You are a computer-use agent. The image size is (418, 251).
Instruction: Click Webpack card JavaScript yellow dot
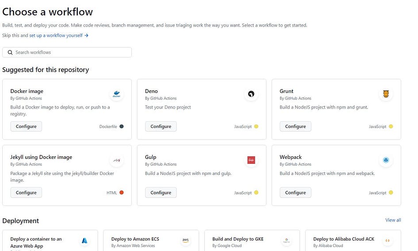pyautogui.click(x=391, y=193)
